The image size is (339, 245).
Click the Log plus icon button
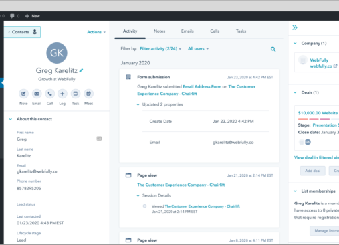(x=62, y=94)
